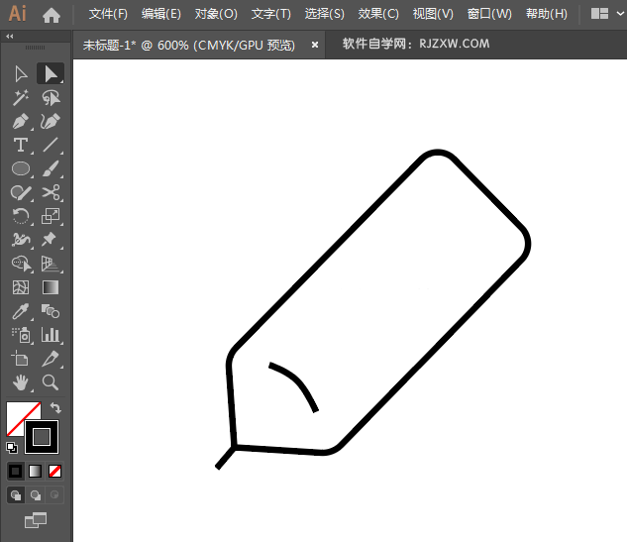627x542 pixels.
Task: Apply Gradient mode button
Action: tap(36, 472)
